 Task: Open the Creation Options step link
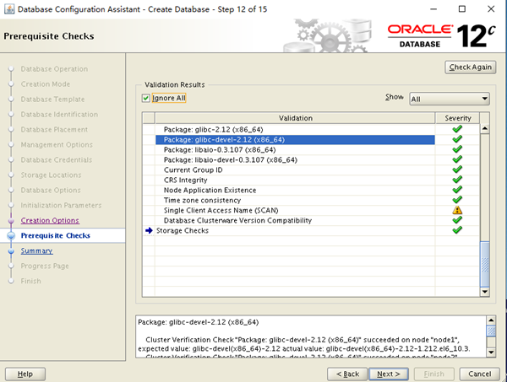coord(50,220)
